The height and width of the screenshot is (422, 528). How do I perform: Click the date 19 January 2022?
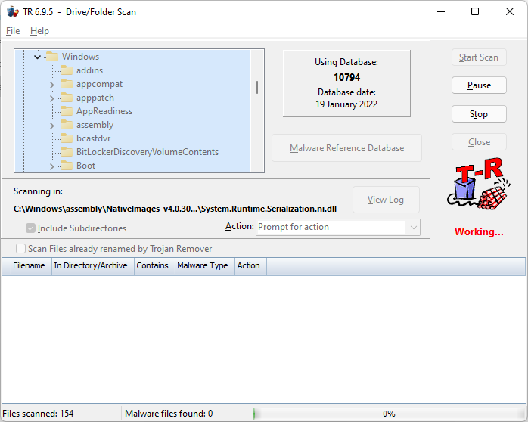(x=346, y=104)
